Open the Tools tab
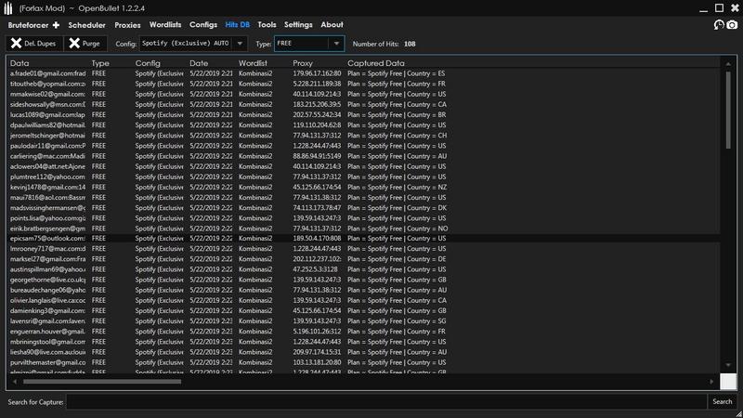The width and height of the screenshot is (743, 418). 267,25
